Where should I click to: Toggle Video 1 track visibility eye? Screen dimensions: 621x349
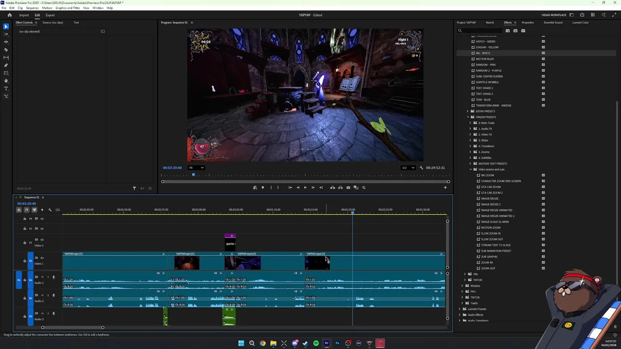tap(42, 258)
